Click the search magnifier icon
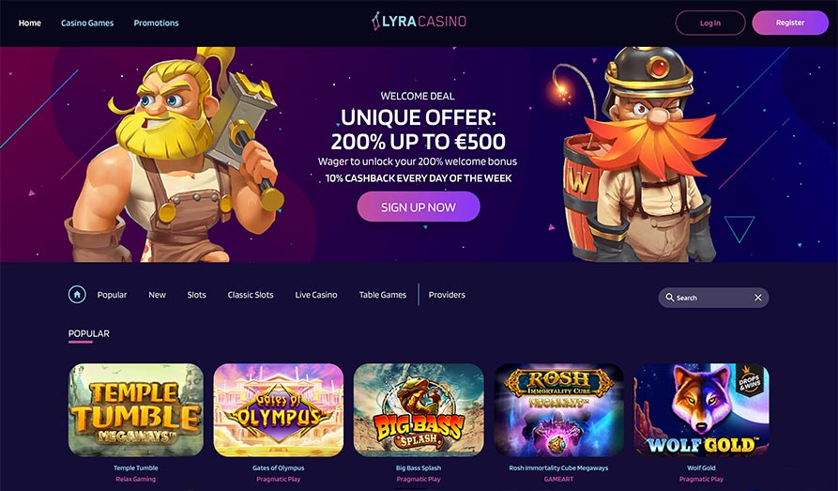 pyautogui.click(x=670, y=298)
